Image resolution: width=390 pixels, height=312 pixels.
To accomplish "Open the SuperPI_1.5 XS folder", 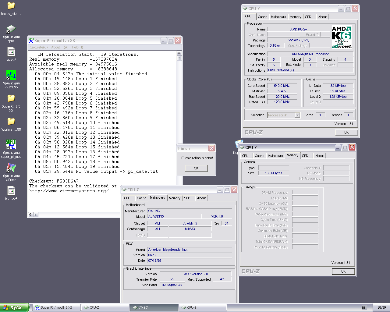I will point(11,98).
